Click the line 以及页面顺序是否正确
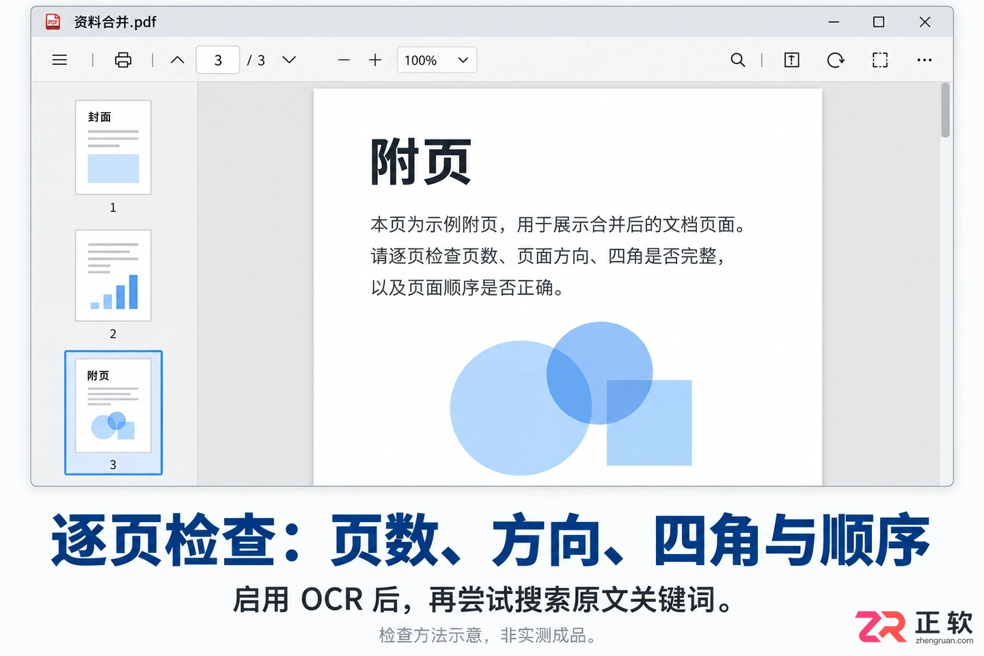The width and height of the screenshot is (984, 656). pos(468,288)
